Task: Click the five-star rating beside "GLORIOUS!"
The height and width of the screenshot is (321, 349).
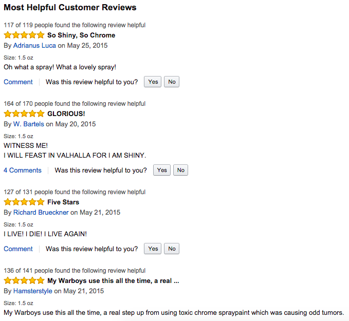Action: pos(24,114)
